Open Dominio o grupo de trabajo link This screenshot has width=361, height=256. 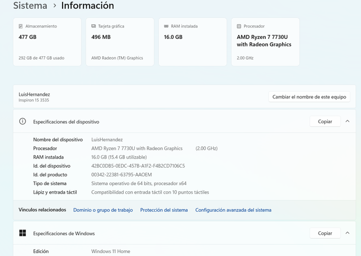pyautogui.click(x=103, y=210)
